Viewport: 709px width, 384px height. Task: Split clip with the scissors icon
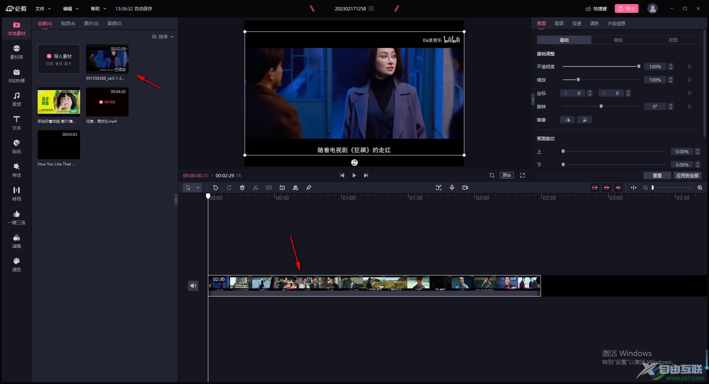click(x=256, y=188)
